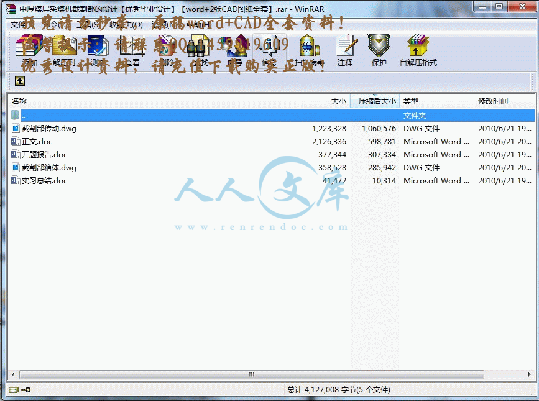Open the 收藏夹 (Favorites) menu
539x401 pixels.
126,25
